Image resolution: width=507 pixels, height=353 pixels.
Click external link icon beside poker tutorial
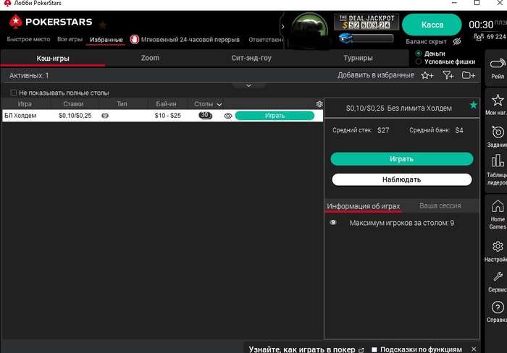361,350
